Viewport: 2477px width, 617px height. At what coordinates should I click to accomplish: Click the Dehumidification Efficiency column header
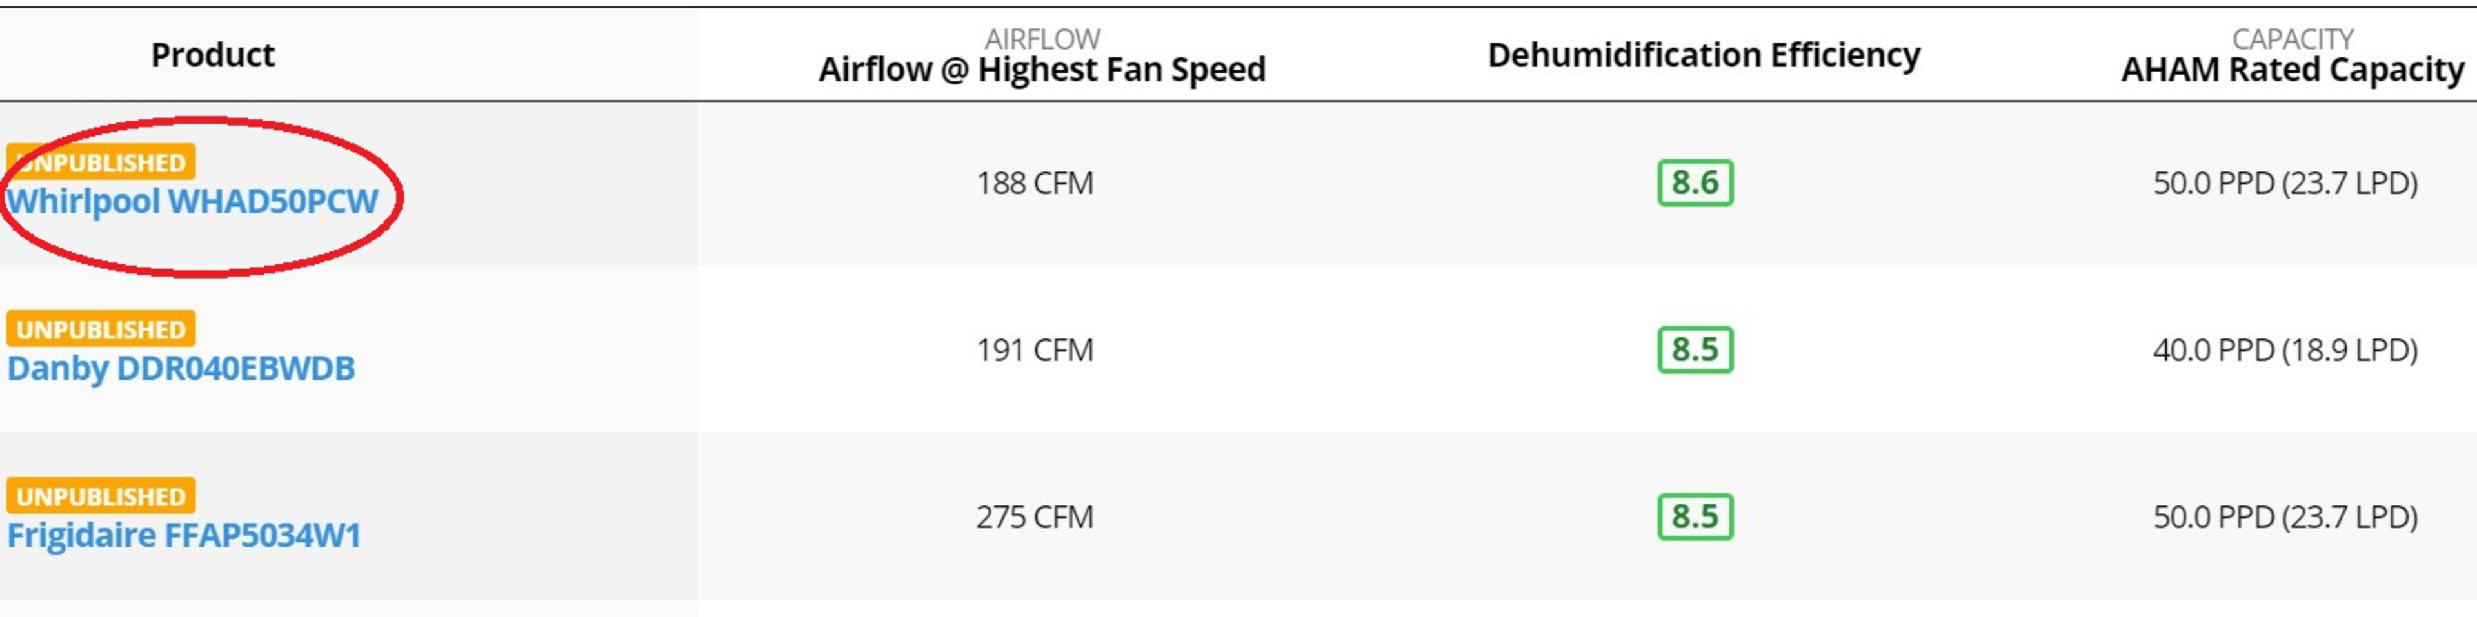[1703, 55]
